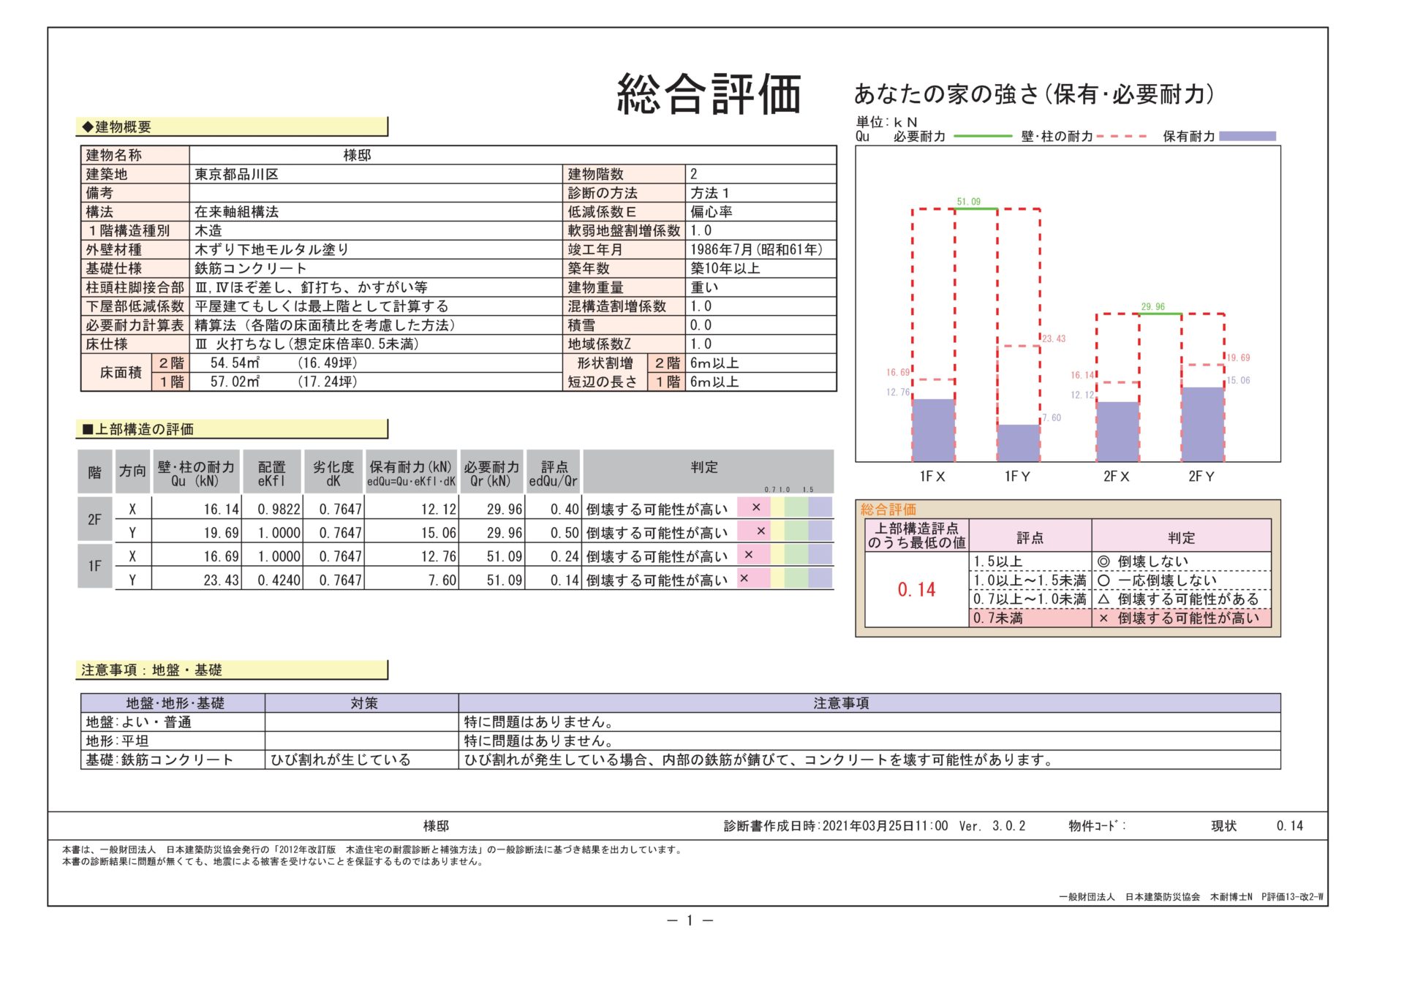Click the 重い building weight value
Screen dimensions: 1404x992
click(x=760, y=287)
